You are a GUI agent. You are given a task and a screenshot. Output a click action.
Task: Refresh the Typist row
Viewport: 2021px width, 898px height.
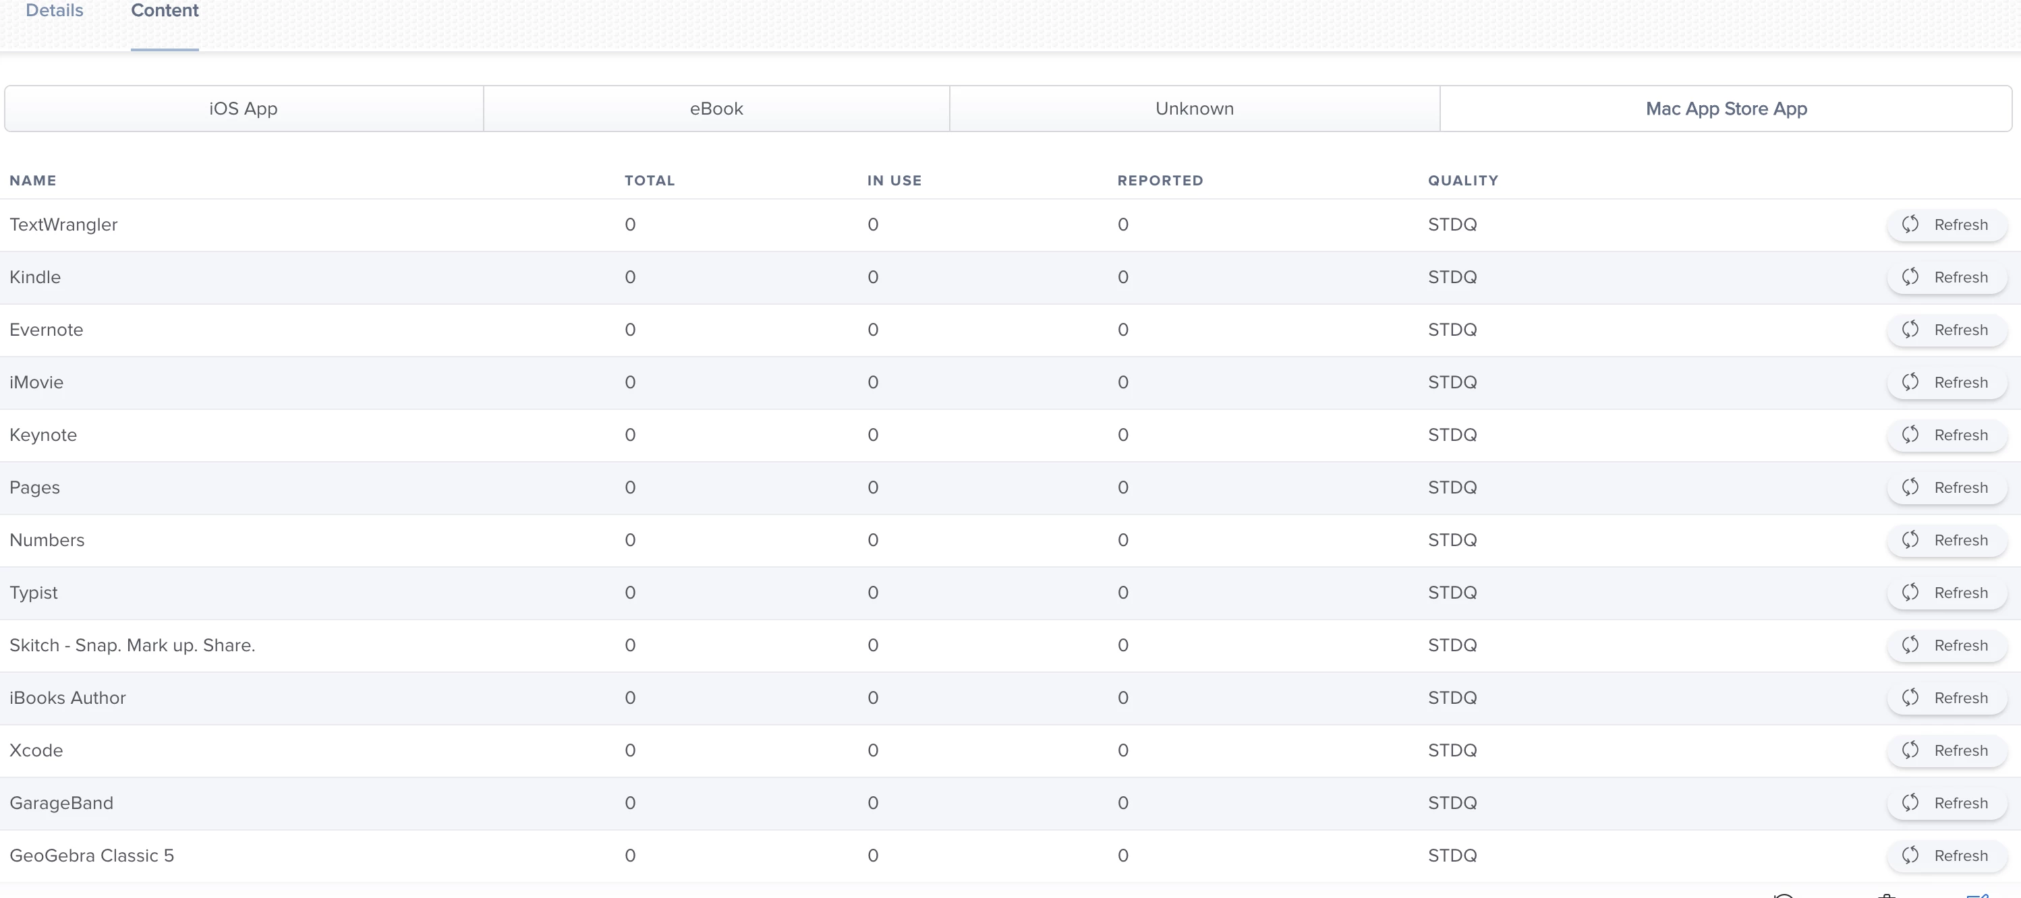point(1947,593)
